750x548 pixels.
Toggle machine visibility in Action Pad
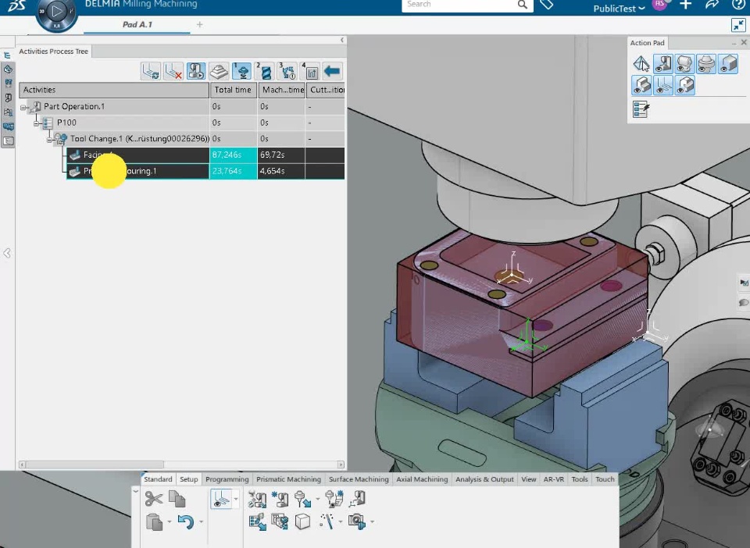click(663, 63)
